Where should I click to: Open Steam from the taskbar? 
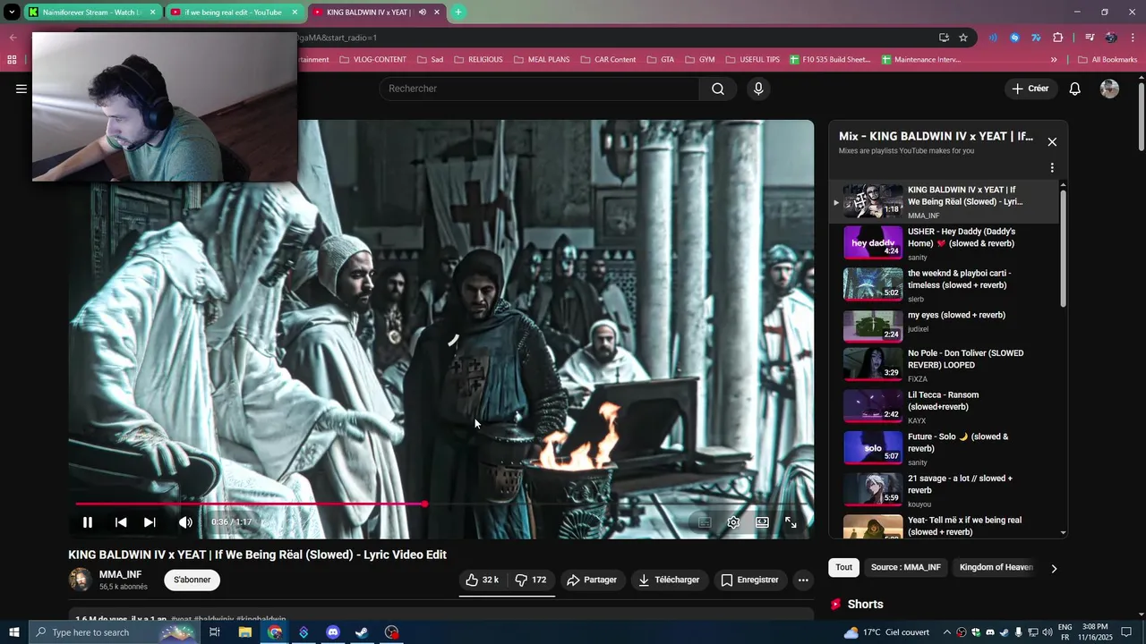coord(362,632)
